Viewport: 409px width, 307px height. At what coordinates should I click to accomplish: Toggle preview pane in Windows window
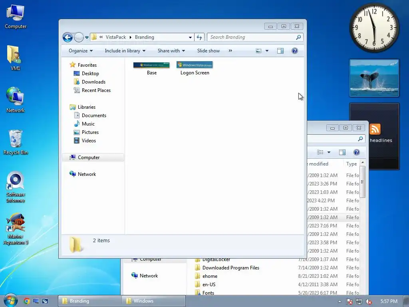(342, 152)
